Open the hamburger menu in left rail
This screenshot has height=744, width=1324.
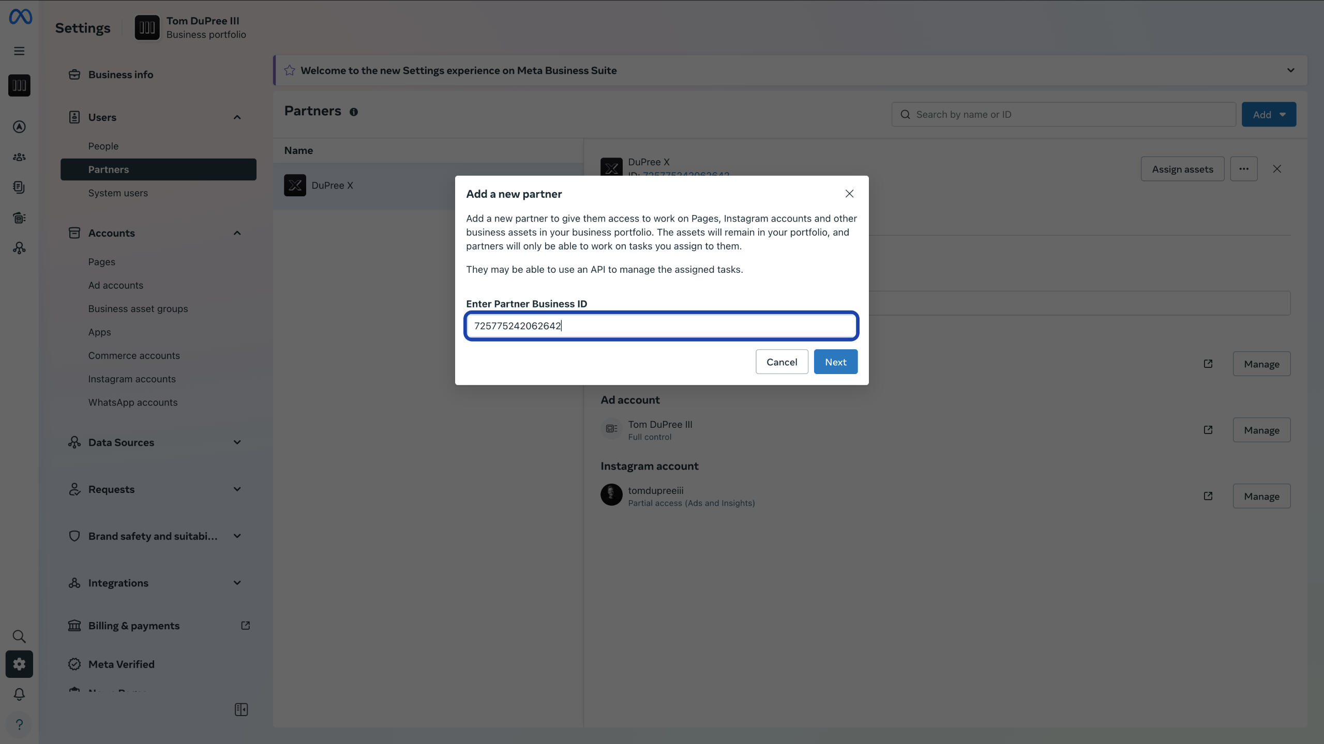(x=19, y=51)
